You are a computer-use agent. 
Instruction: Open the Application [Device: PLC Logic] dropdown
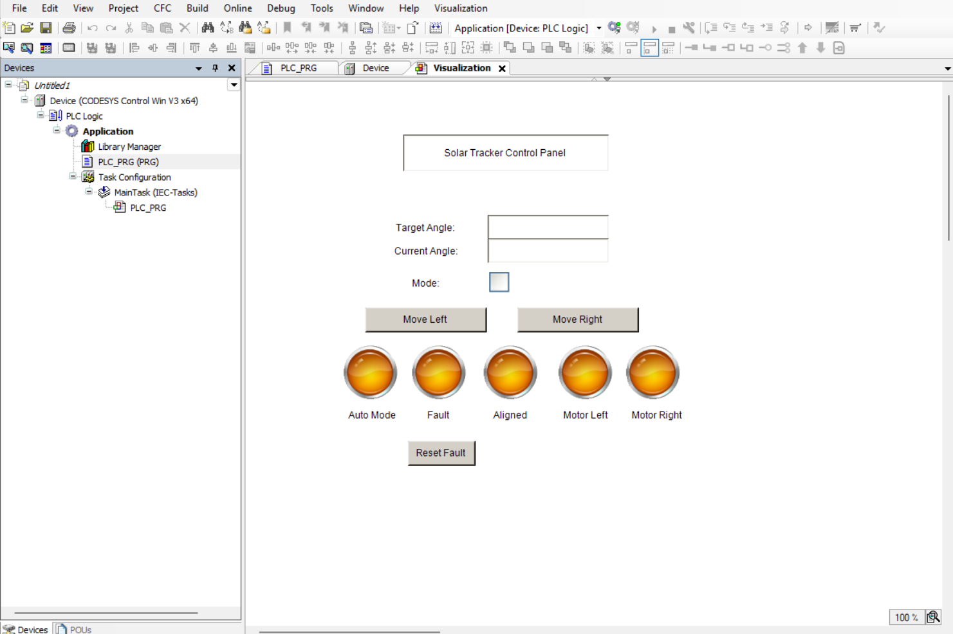coord(598,28)
